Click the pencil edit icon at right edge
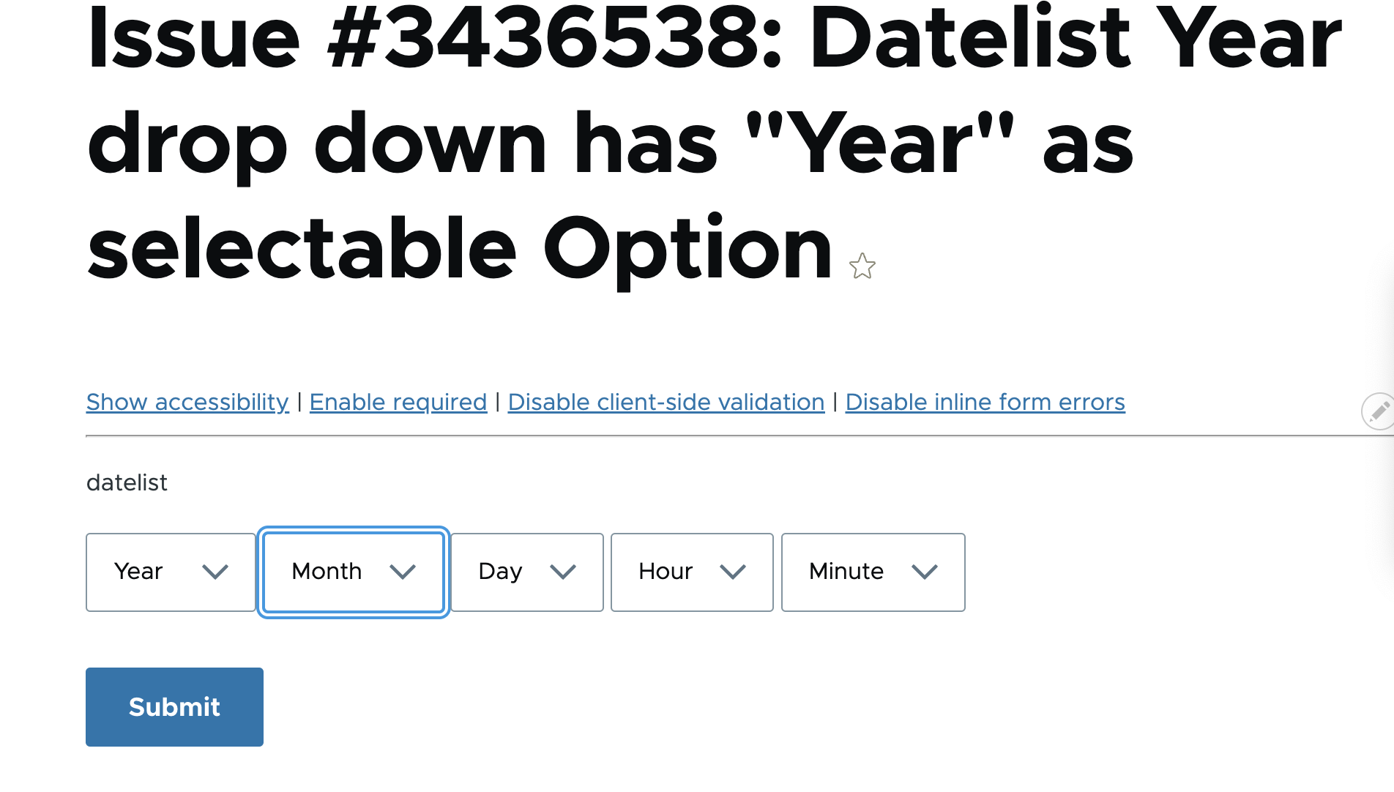This screenshot has height=792, width=1394. [x=1379, y=411]
